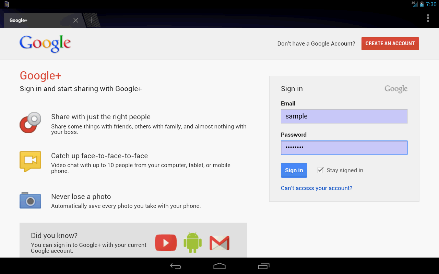
Task: Click the red Google+ heading
Action: [40, 76]
